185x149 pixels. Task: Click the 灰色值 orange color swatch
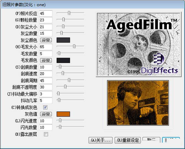point(63,114)
